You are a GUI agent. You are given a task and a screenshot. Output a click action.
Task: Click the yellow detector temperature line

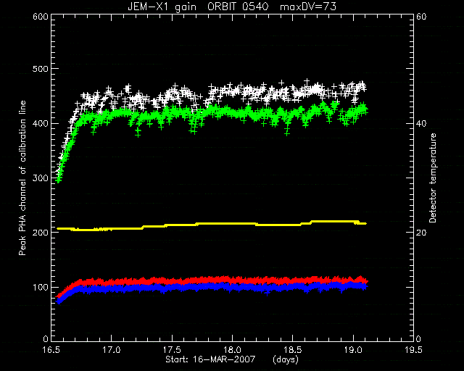212,225
